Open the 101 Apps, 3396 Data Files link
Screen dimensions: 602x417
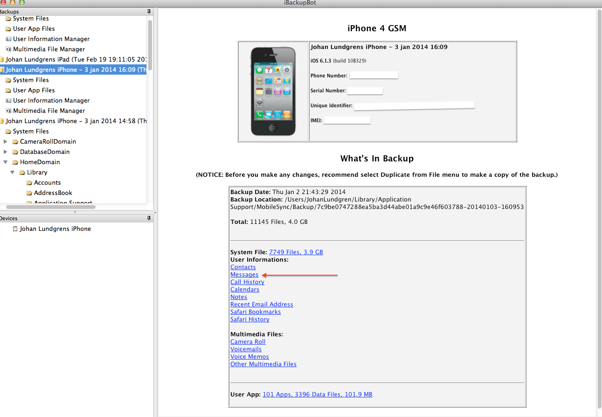pyautogui.click(x=318, y=394)
